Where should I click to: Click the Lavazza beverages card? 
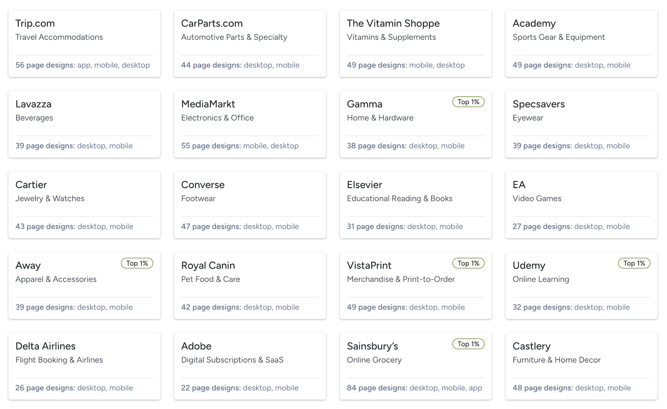(x=84, y=124)
